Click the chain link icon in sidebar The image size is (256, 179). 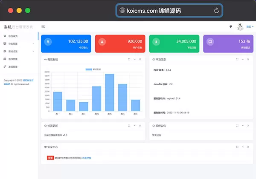[5, 66]
